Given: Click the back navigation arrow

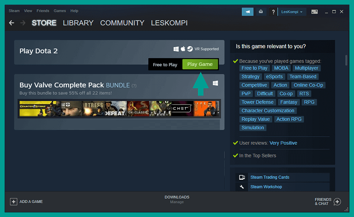Looking at the screenshot, I should (12, 23).
